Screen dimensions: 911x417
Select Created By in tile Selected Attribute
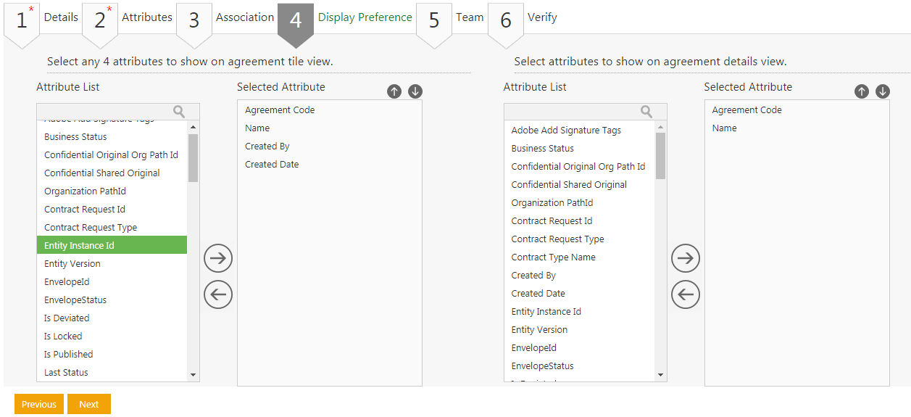267,146
